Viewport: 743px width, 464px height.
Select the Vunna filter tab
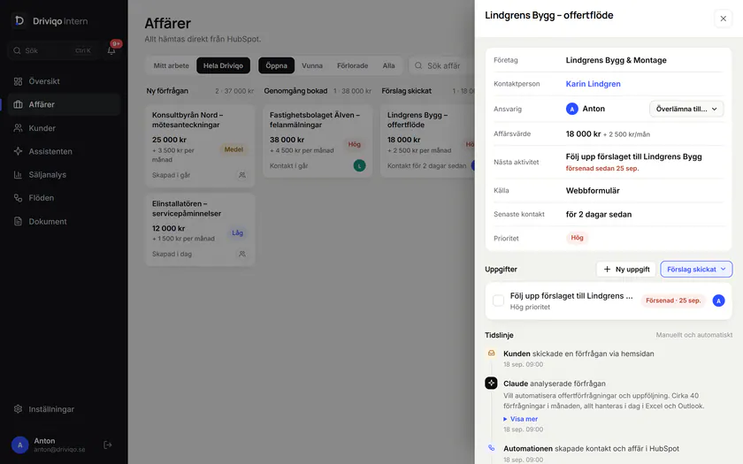312,65
